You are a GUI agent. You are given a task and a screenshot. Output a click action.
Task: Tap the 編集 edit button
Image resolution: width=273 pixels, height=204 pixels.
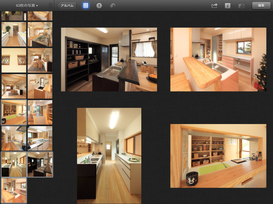261,5
